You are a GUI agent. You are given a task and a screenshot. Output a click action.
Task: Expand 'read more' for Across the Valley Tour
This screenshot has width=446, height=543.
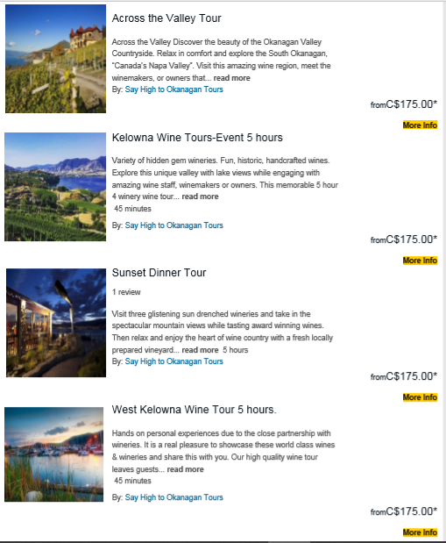tap(231, 78)
